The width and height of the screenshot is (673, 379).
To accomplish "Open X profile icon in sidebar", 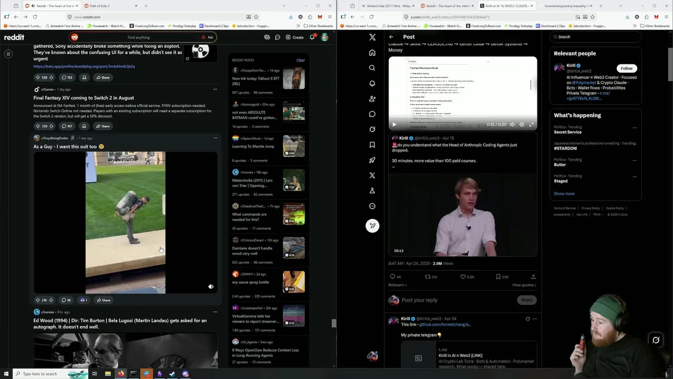I will tap(372, 191).
